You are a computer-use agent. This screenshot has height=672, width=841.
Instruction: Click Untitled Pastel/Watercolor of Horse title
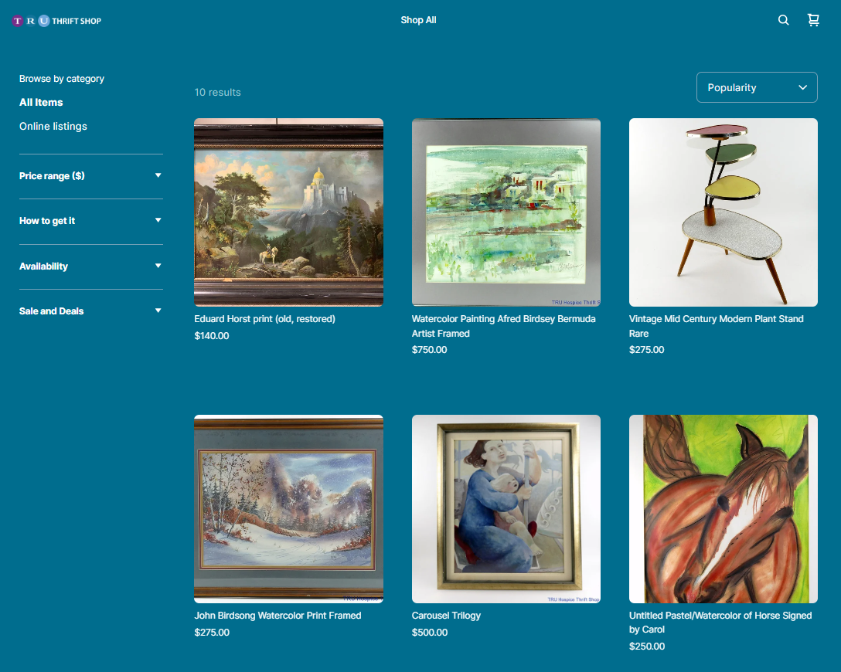point(720,622)
